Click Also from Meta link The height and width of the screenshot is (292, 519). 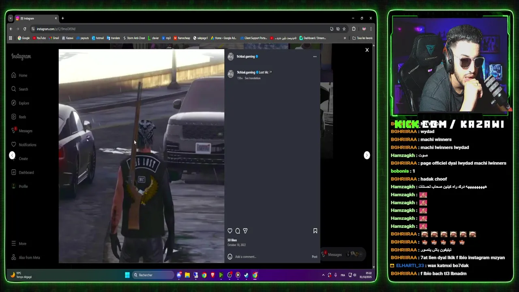pos(26,258)
